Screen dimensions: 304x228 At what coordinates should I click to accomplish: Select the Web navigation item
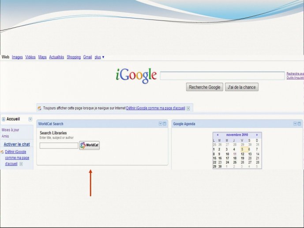coord(5,57)
